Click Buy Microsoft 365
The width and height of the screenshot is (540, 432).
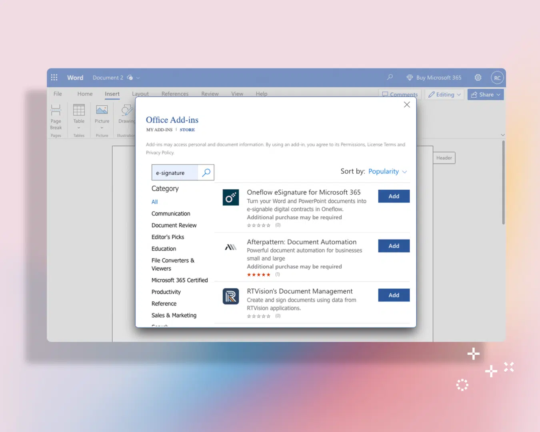pyautogui.click(x=438, y=78)
